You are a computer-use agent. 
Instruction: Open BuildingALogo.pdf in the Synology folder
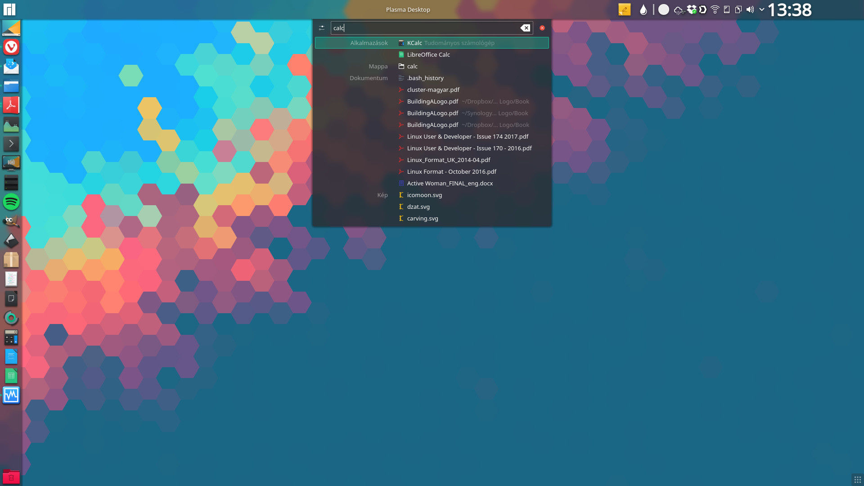click(x=432, y=113)
